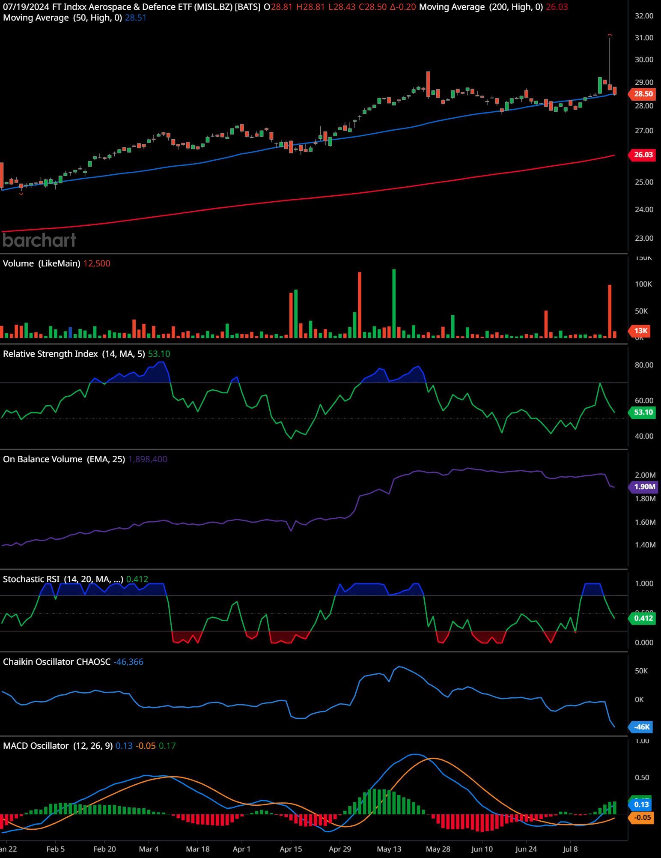This screenshot has height=858, width=661.
Task: Click the 'Moving Average (200, High, 0)' label
Action: pos(481,7)
